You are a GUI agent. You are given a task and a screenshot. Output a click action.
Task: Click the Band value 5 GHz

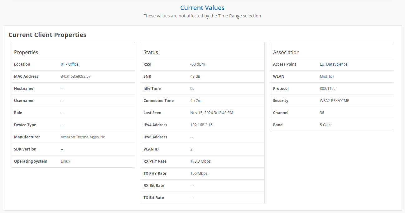[x=325, y=125]
